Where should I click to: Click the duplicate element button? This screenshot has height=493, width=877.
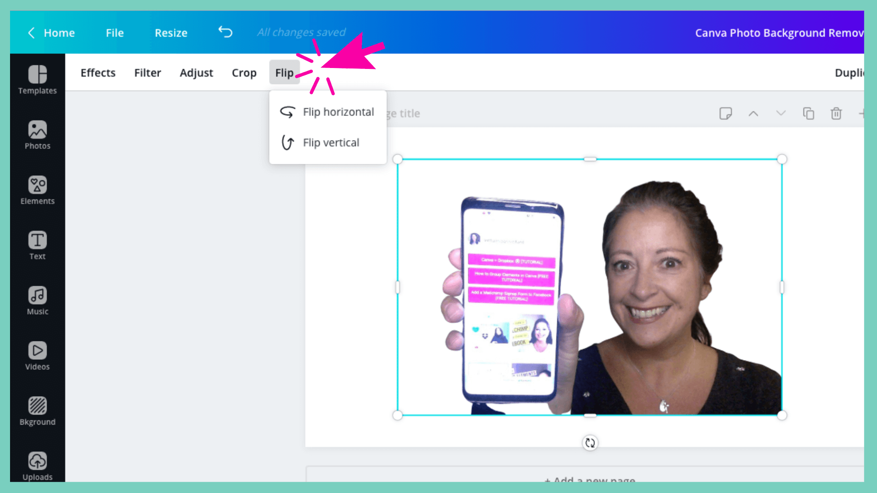point(808,114)
